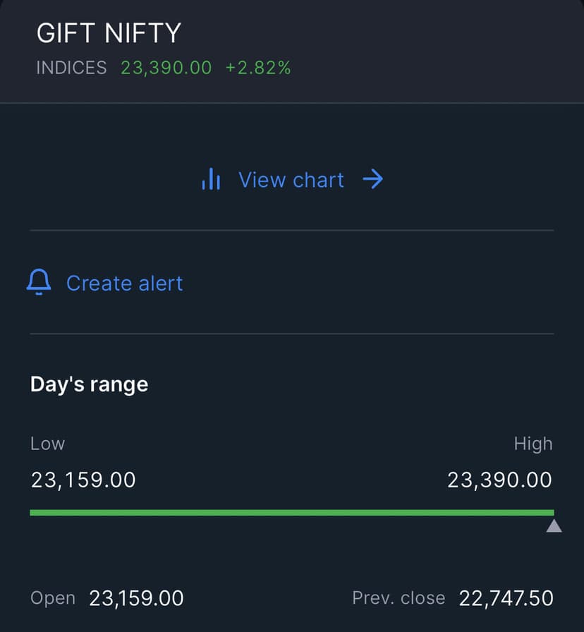This screenshot has height=632, width=584.
Task: Tap the Open price 23,159.00
Action: [x=136, y=598]
